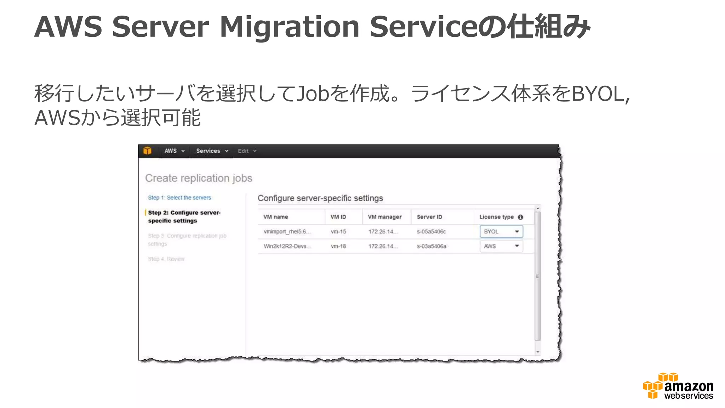Select Step 4: Review

coord(166,259)
